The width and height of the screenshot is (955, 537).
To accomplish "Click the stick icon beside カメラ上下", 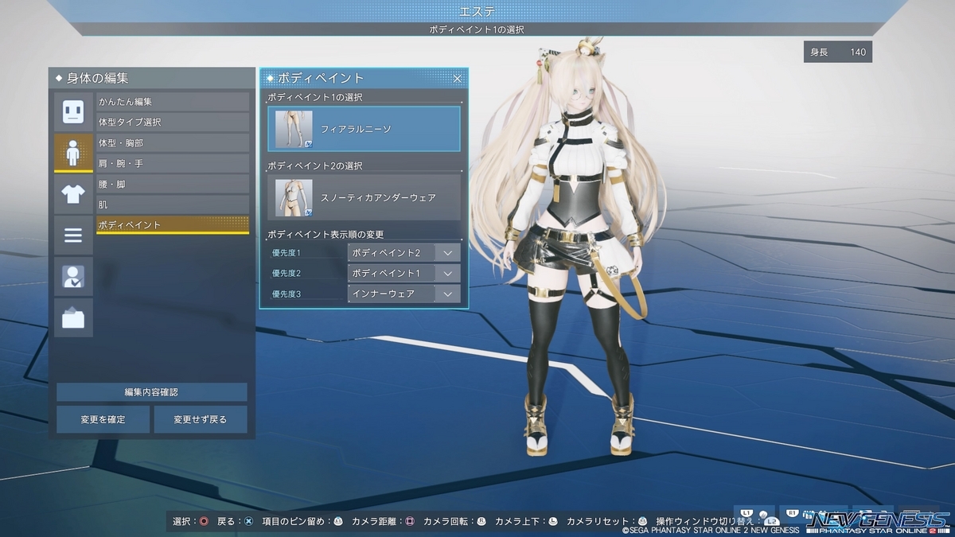I will (552, 522).
